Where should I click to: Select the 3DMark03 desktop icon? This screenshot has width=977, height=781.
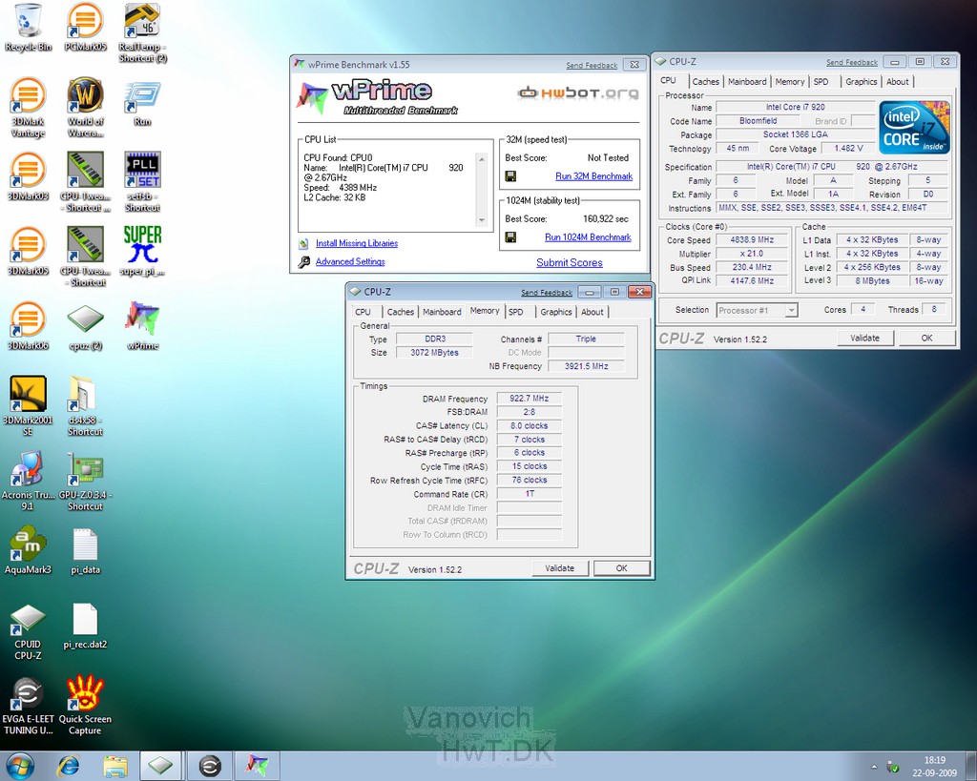pyautogui.click(x=28, y=176)
